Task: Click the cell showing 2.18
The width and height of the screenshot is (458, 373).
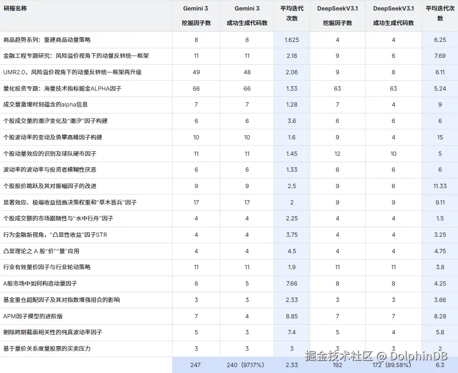Action: tap(292, 56)
